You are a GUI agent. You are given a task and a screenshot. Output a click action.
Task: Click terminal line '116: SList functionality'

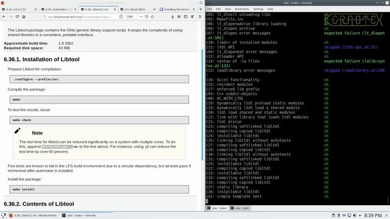click(x=233, y=80)
